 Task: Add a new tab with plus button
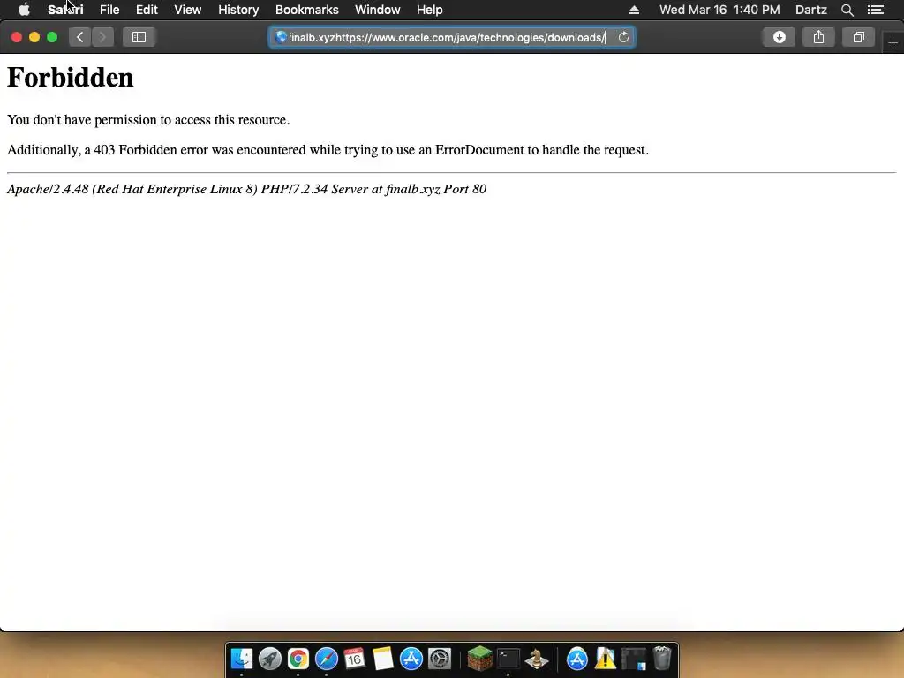[893, 43]
